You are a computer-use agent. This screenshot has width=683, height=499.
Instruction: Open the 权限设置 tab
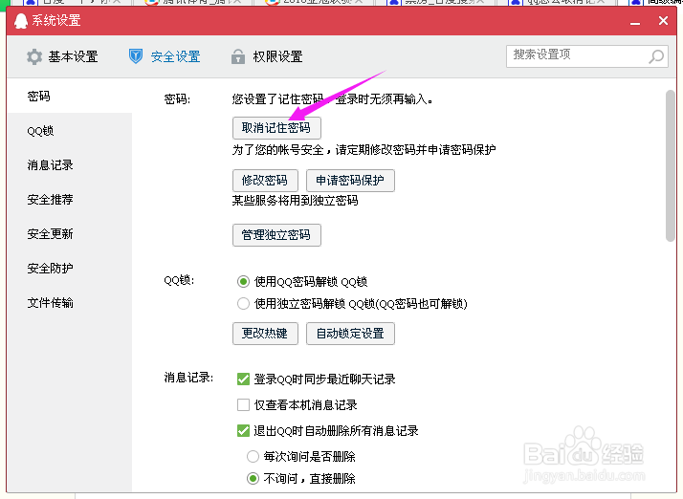click(x=267, y=56)
